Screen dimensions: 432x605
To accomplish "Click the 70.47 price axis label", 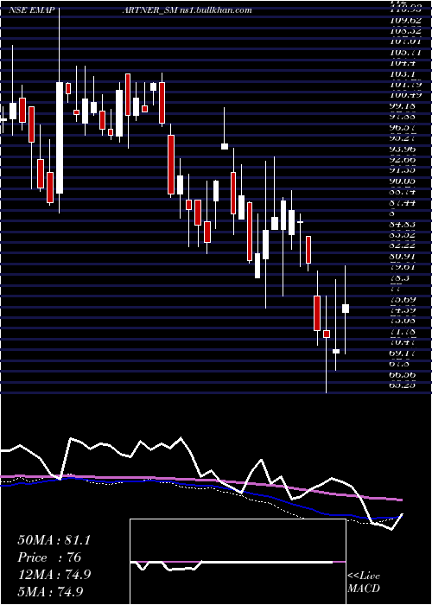I will click(x=403, y=342).
